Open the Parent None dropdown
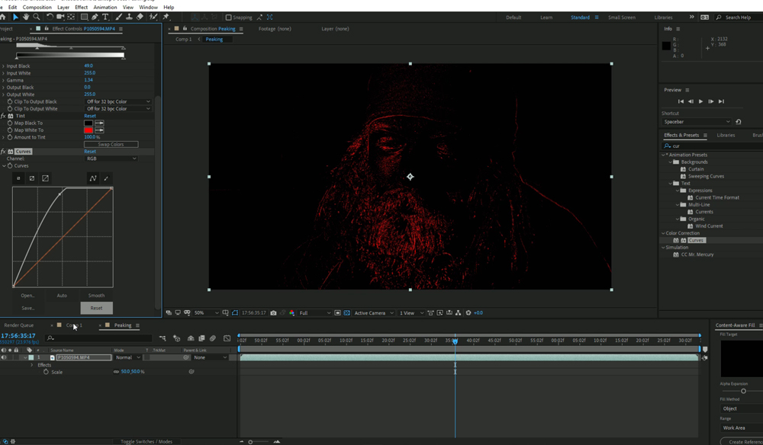Viewport: 763px width, 445px height. click(x=211, y=357)
